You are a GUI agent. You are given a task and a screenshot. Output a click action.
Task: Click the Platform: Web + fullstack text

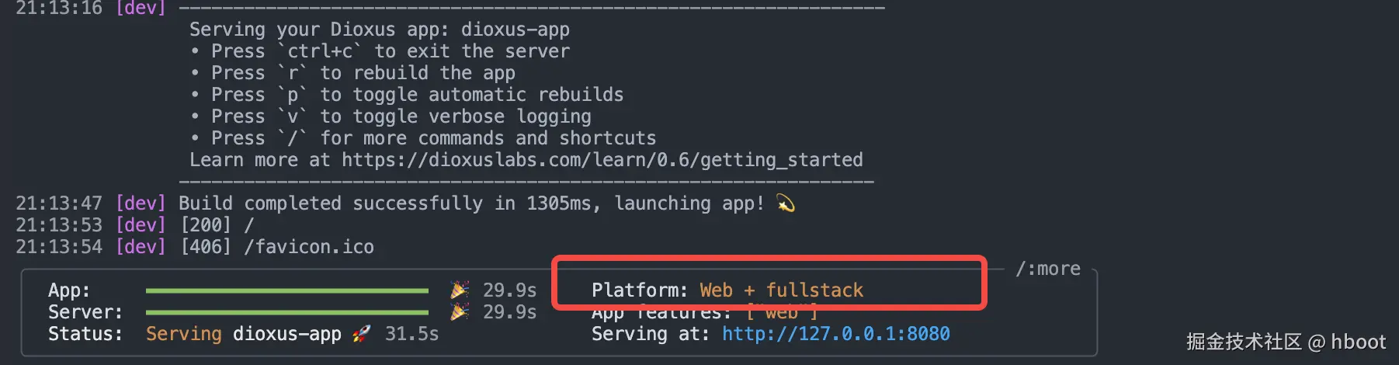pyautogui.click(x=727, y=290)
